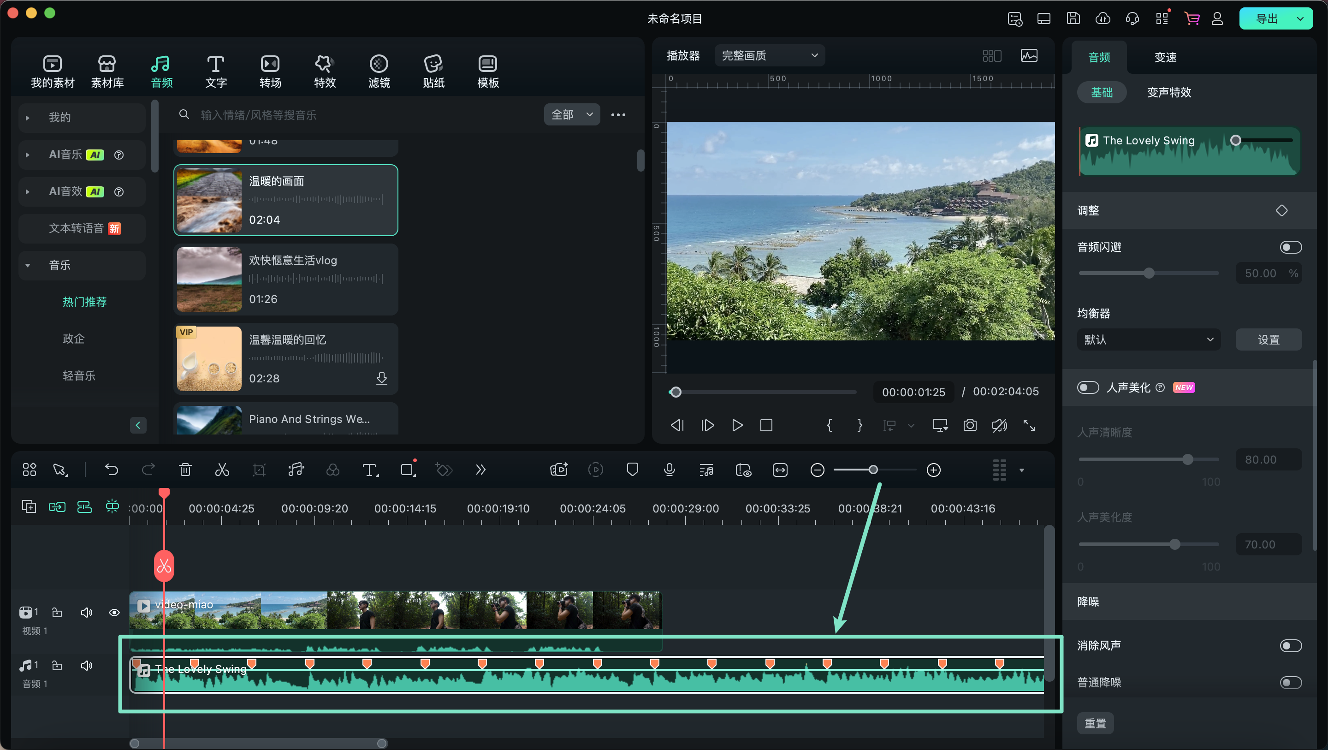1328x750 pixels.
Task: Select the 政企 music category
Action: (73, 339)
